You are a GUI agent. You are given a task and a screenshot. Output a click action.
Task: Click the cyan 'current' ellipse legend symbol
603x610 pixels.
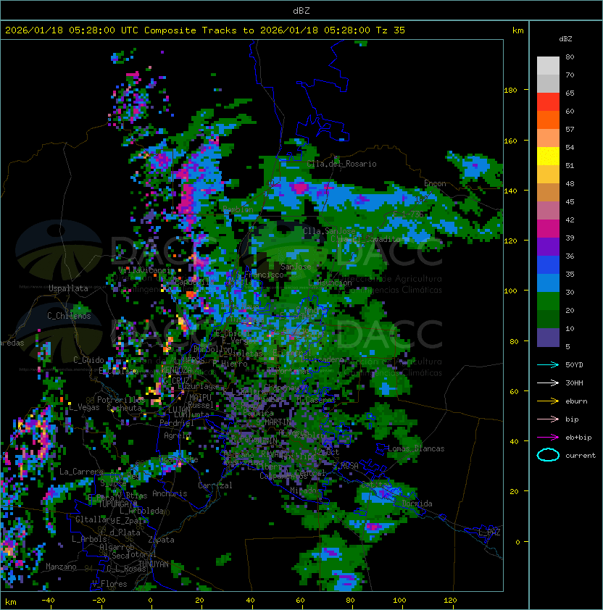click(x=548, y=455)
